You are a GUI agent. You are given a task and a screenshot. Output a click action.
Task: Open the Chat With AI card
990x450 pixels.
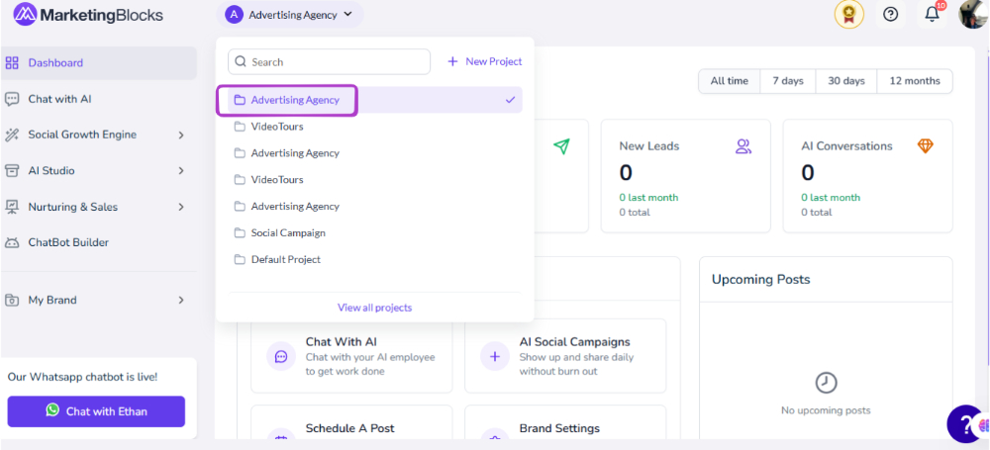pyautogui.click(x=351, y=356)
